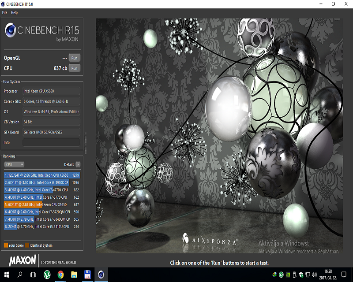The image size is (353, 282).
Task: Click the OS field showing Windows 8
Action: click(x=51, y=112)
